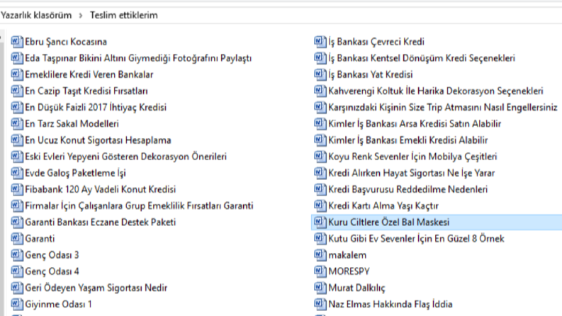
Task: Click the Word icon of İş Bankası Yat Kredisi
Action: click(x=320, y=74)
